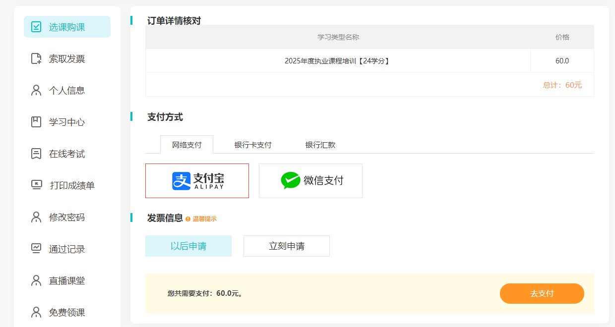Viewport: 615px width, 327px height.
Task: Click the 个人信息 person icon
Action: 36,90
